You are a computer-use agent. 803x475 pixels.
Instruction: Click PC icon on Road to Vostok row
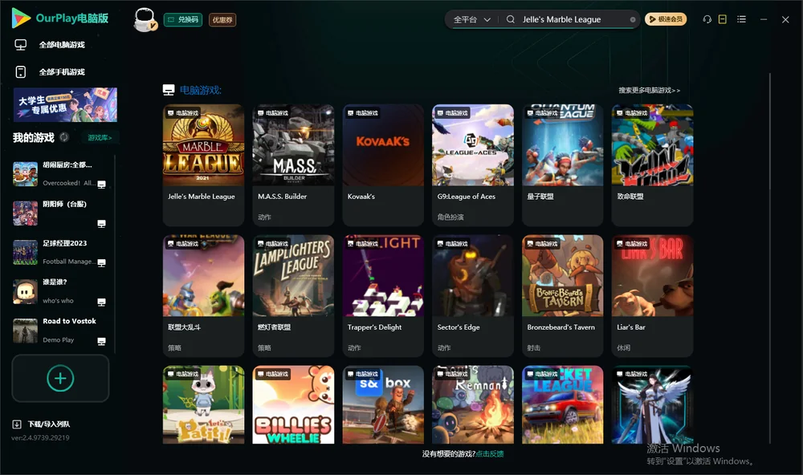pos(101,342)
